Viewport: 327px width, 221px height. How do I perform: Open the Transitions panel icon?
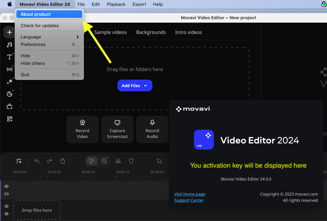pos(9,69)
